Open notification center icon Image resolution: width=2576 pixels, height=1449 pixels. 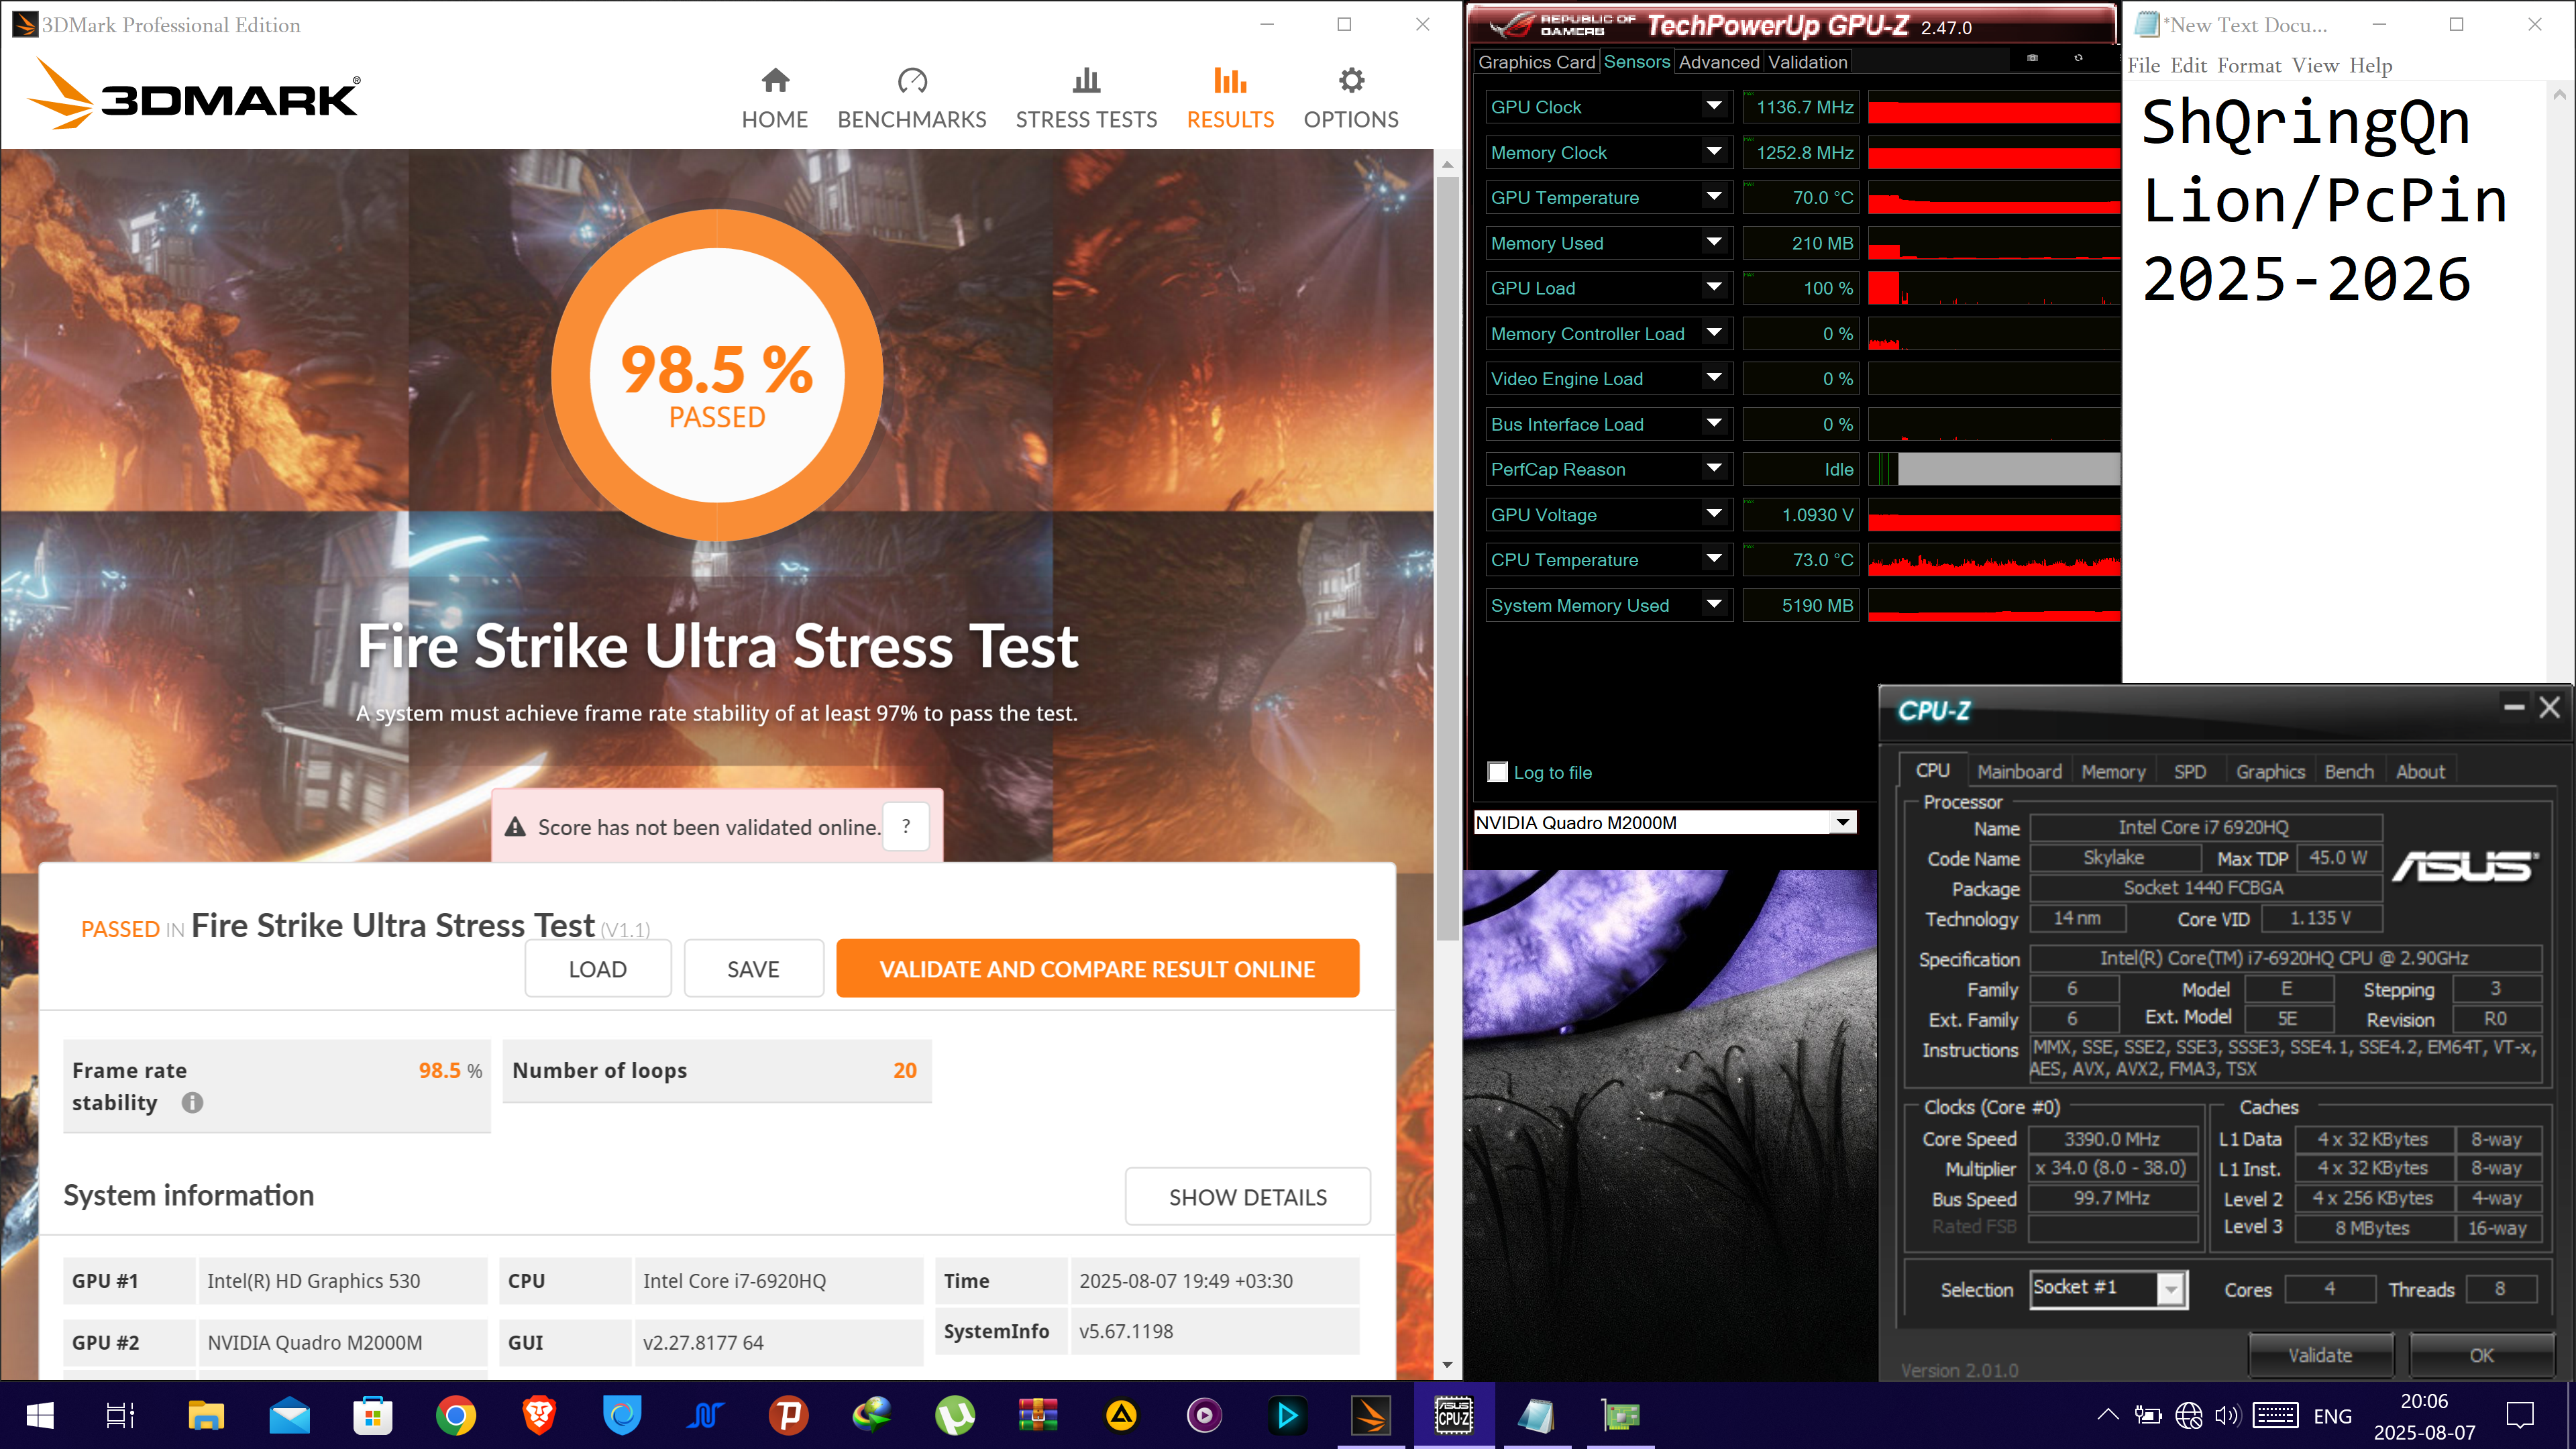tap(2520, 1415)
